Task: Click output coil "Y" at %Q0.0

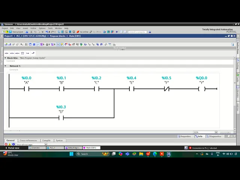Action: 202,89
